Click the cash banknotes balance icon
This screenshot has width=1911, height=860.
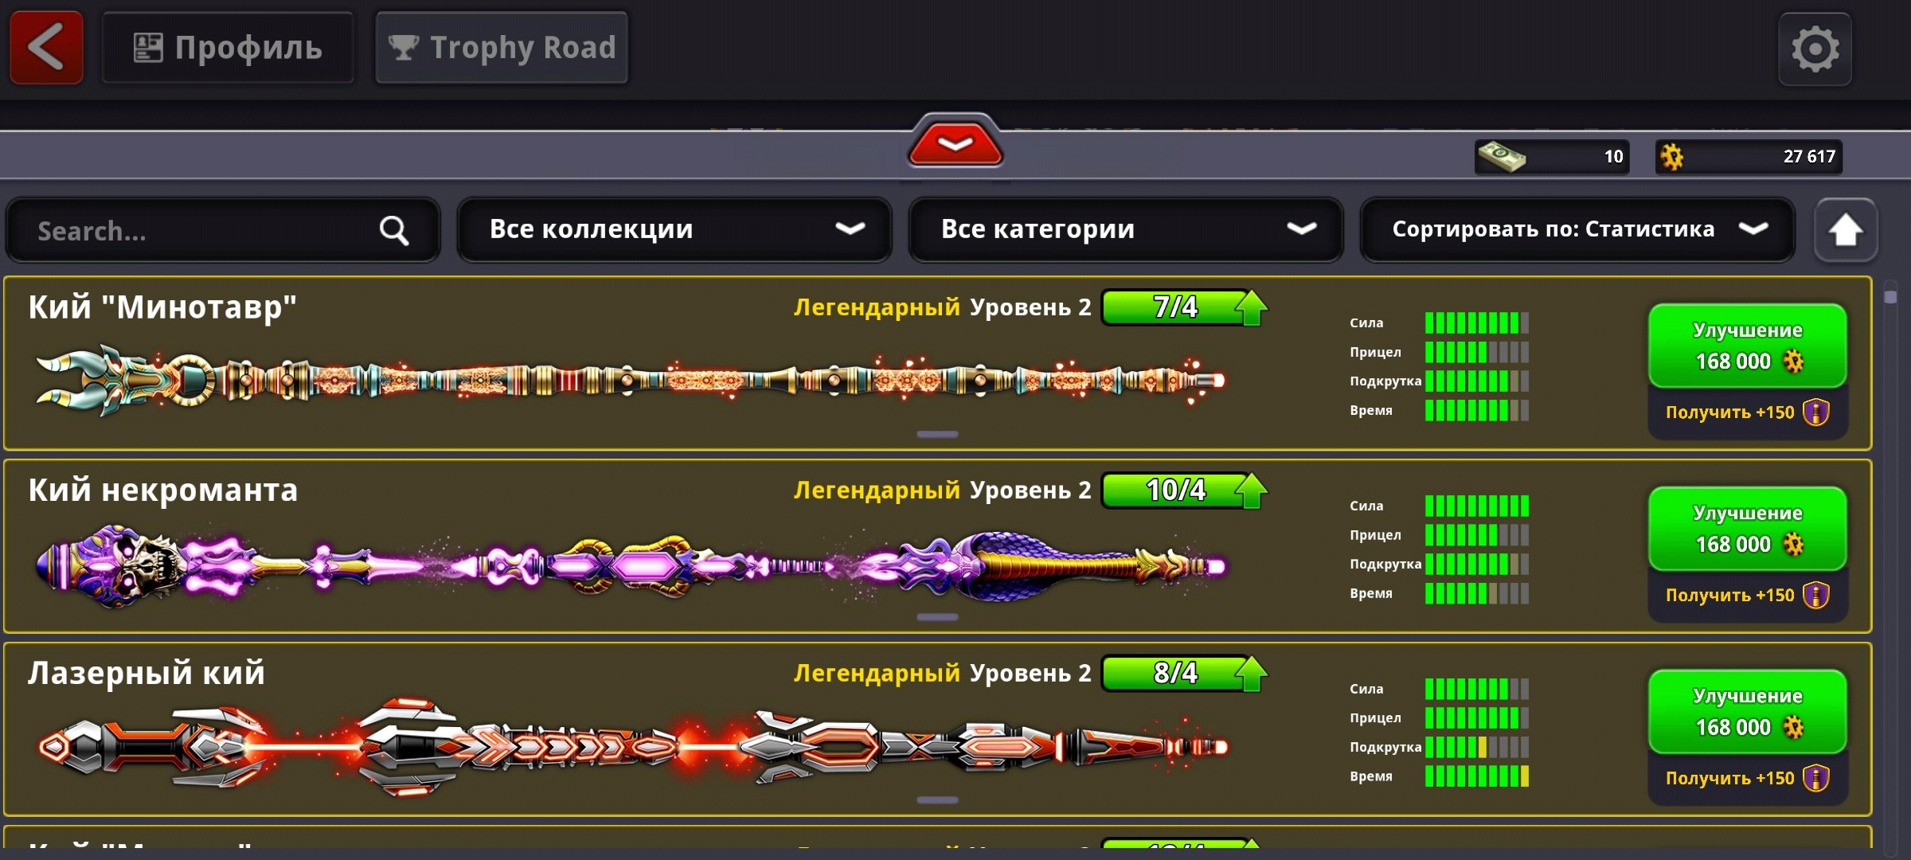click(1501, 156)
